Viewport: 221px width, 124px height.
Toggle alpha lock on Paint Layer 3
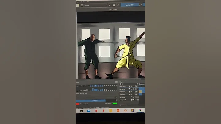(x=134, y=95)
